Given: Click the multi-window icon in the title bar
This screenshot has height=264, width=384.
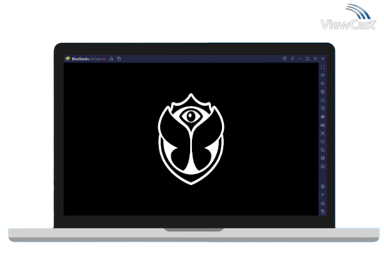Looking at the screenshot, I should pos(119,59).
